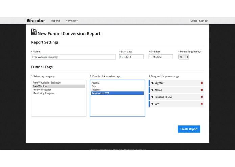This screenshot has height=167, width=235.
Task: Remove the Register funnel step
Action: pyautogui.click(x=202, y=83)
